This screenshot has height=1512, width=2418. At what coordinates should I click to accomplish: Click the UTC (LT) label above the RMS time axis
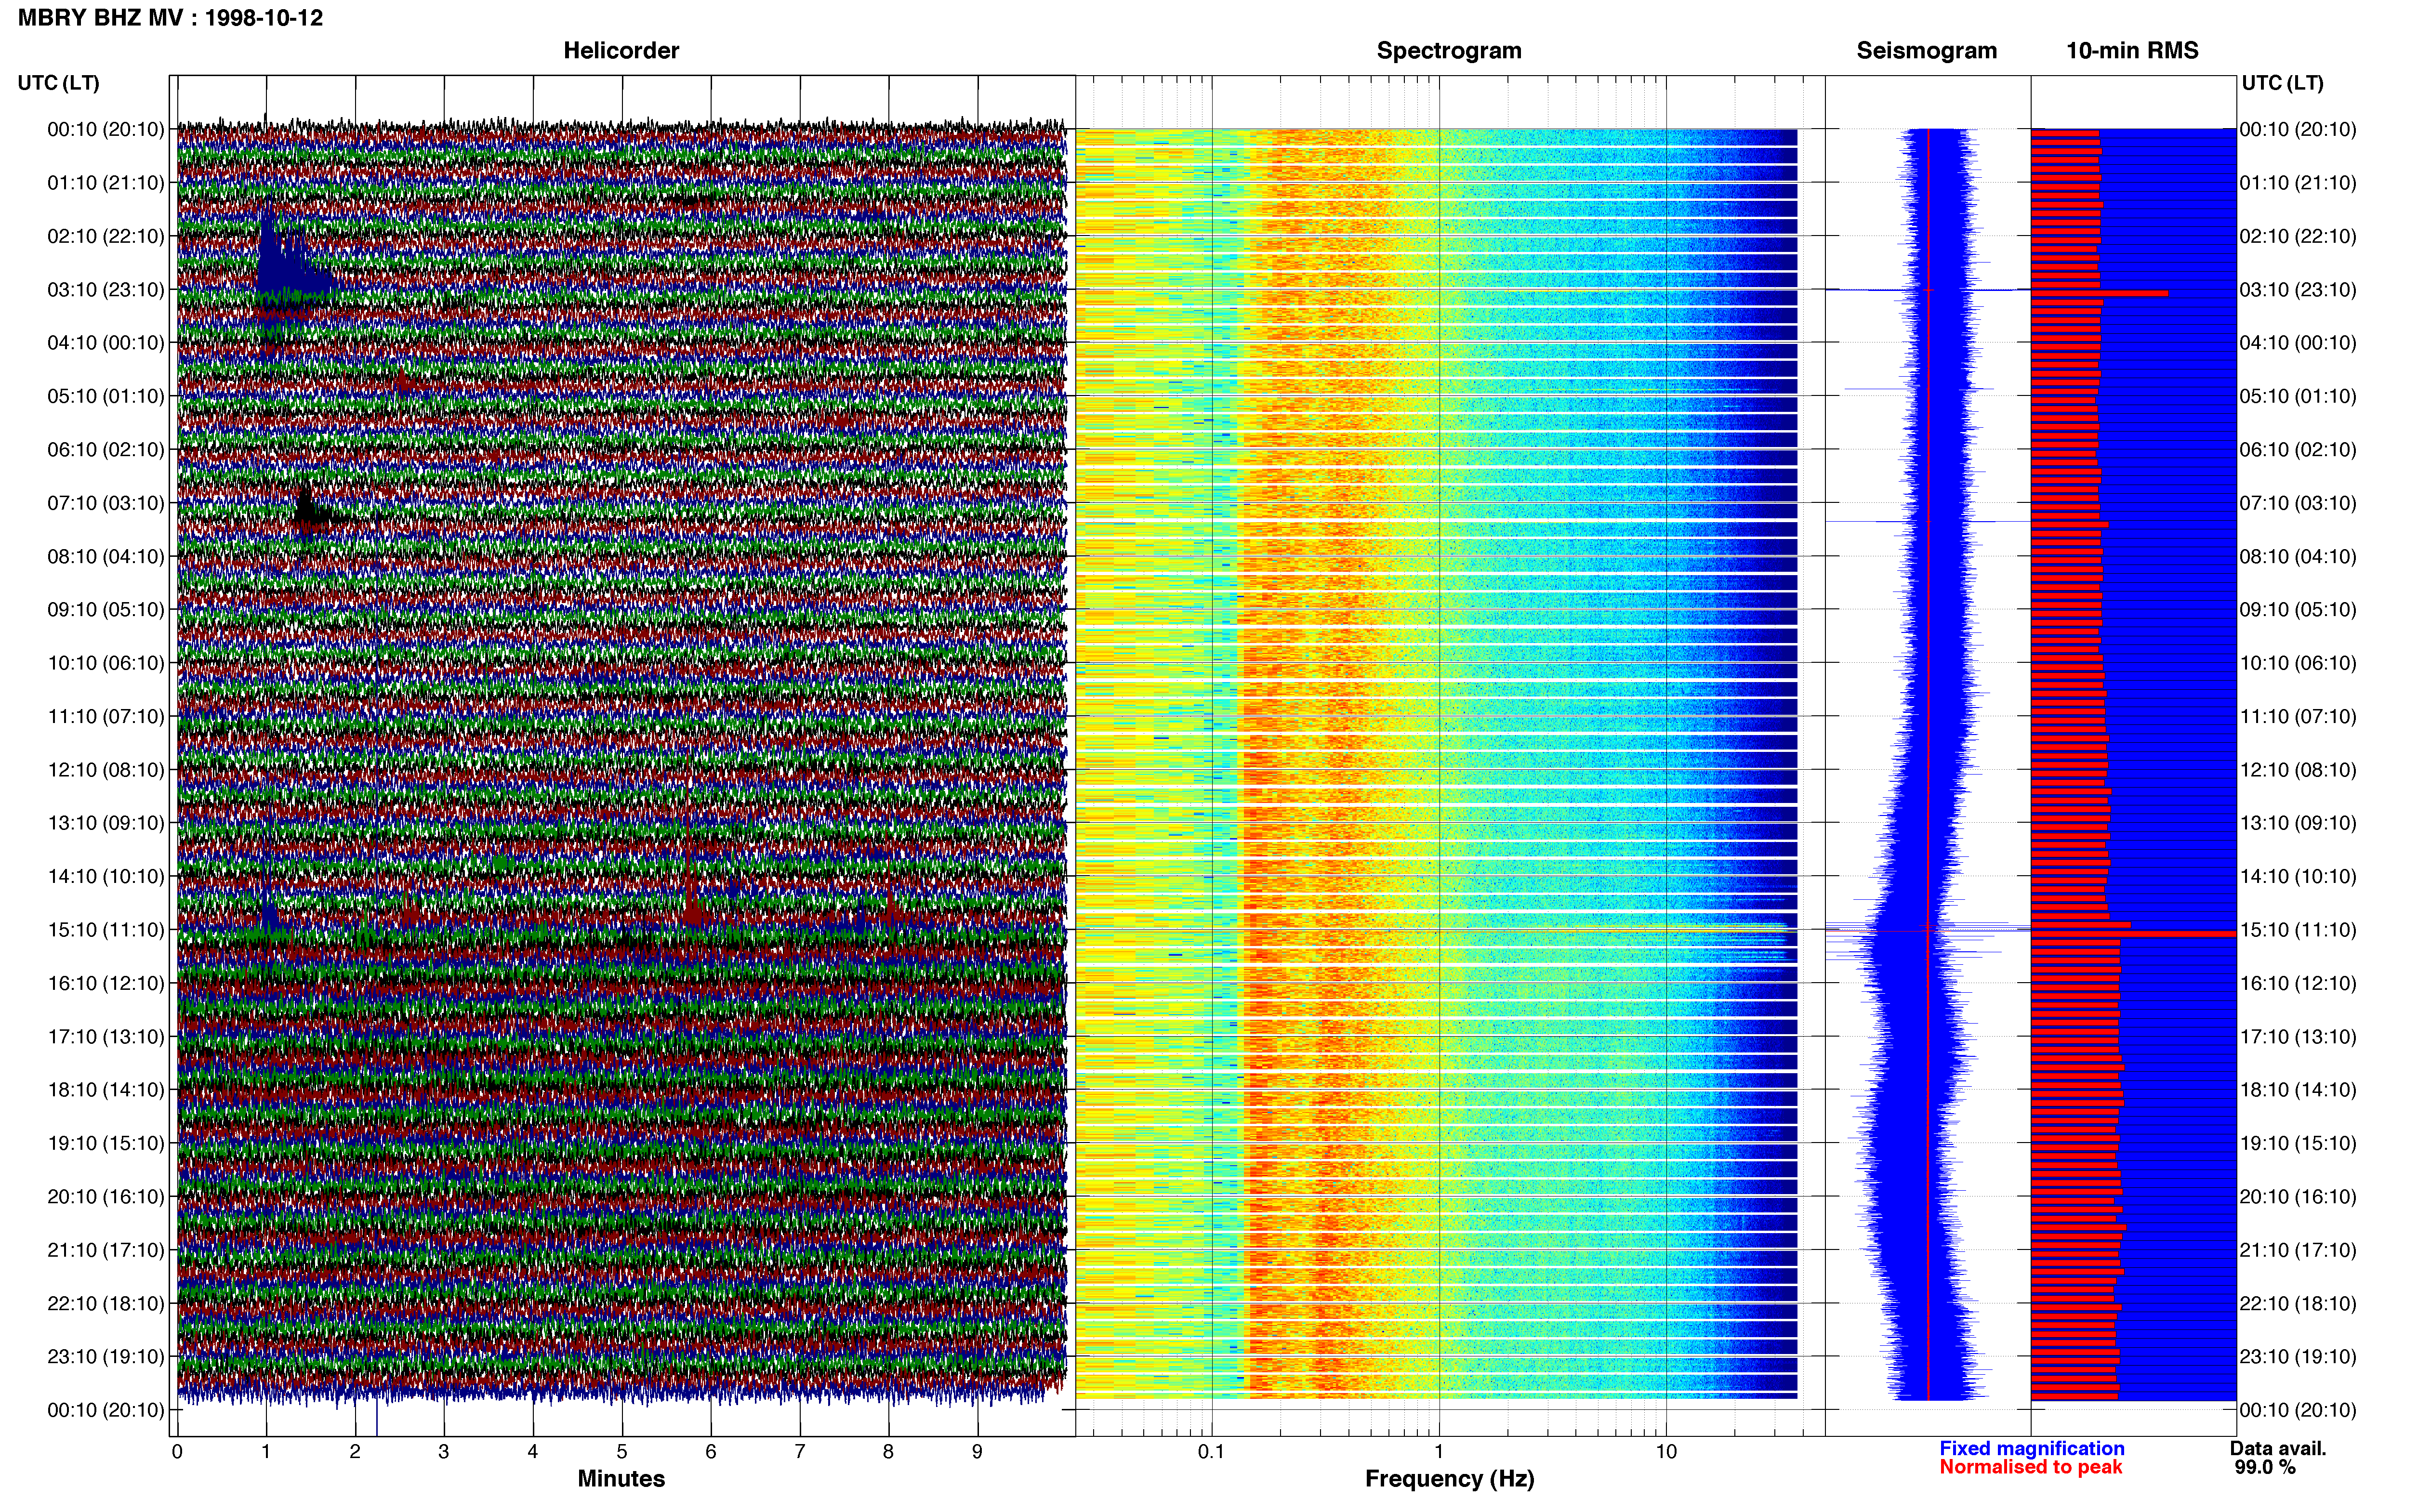tap(2282, 83)
